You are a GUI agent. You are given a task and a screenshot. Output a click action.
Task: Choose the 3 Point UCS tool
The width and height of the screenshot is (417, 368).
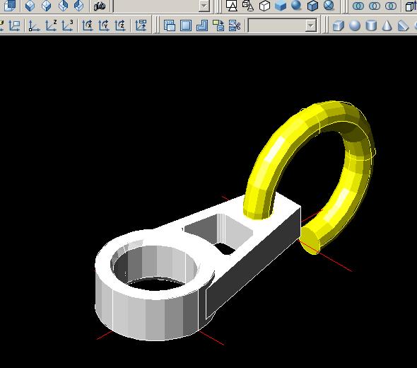click(67, 25)
